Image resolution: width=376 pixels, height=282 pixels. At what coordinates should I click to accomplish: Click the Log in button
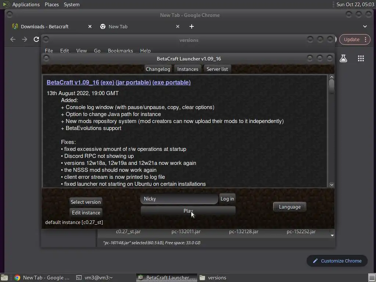[227, 199]
